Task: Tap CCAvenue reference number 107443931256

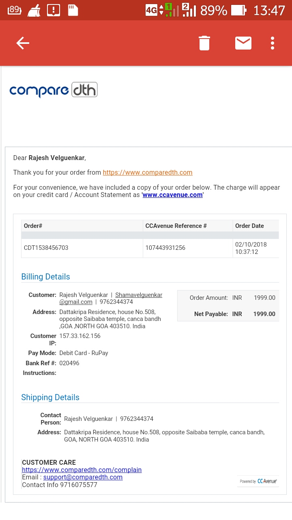Action: tap(165, 248)
